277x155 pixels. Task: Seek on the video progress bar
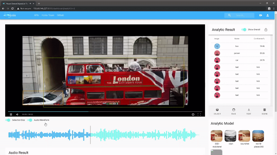tap(105, 111)
